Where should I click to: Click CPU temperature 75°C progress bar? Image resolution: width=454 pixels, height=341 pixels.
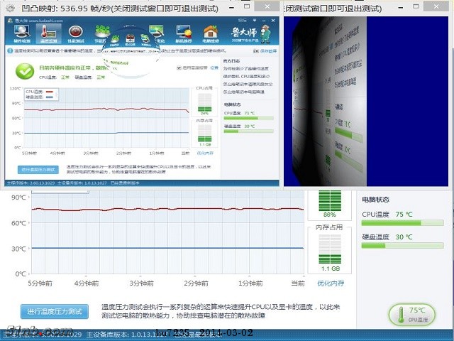click(402, 222)
